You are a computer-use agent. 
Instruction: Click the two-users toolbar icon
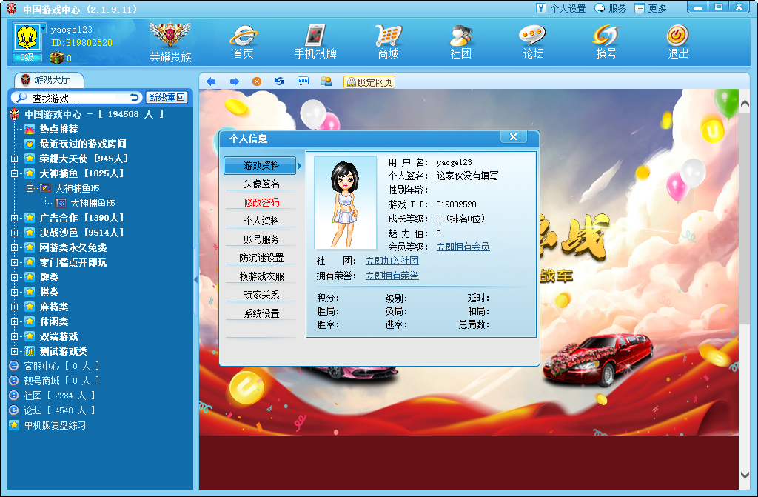tap(326, 81)
